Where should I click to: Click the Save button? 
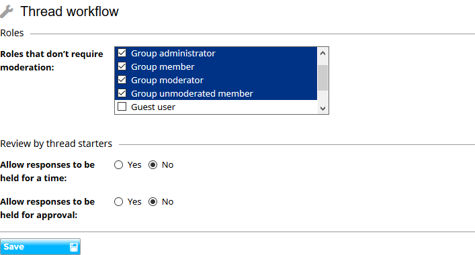pos(40,246)
